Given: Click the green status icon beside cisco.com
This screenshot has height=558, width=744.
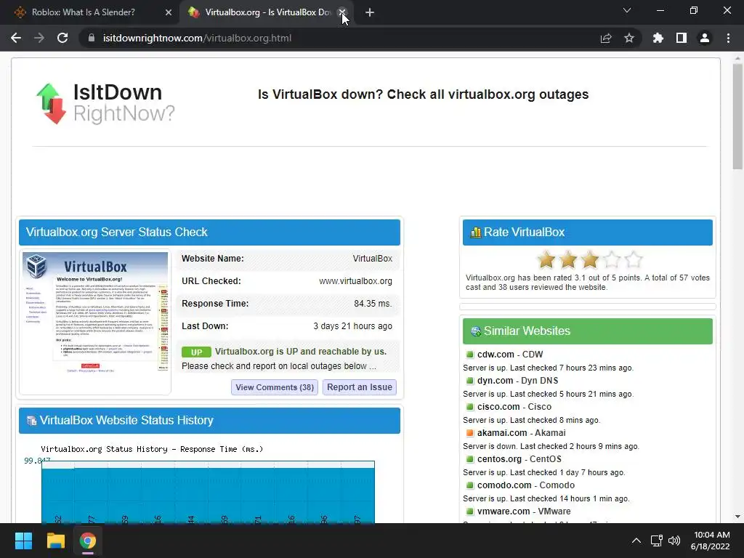Looking at the screenshot, I should 470,407.
